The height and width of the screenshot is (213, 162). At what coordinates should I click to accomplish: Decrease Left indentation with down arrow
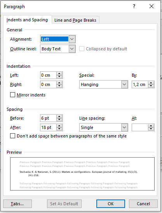(x=59, y=77)
